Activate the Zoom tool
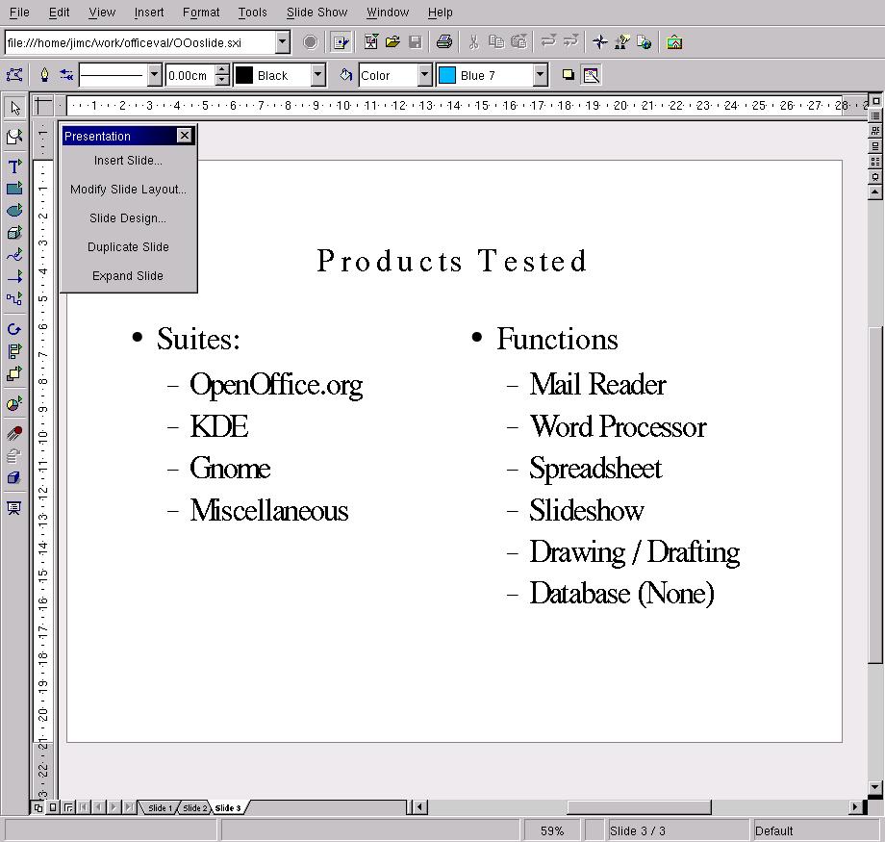Image resolution: width=885 pixels, height=842 pixels. [x=14, y=138]
